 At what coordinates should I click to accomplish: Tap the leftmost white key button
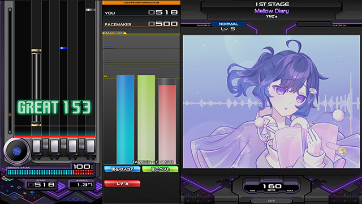tap(36, 146)
